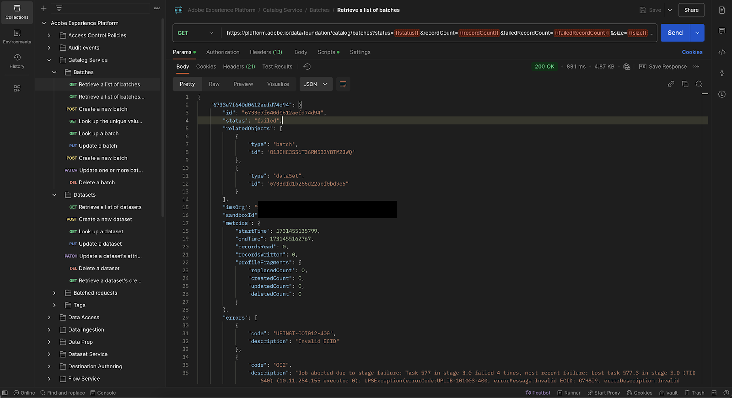Open Find and replace in status bar
This screenshot has width=732, height=398.
click(x=63, y=393)
